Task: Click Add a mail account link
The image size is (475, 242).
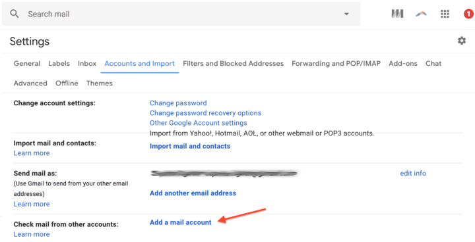Action: coord(181,222)
